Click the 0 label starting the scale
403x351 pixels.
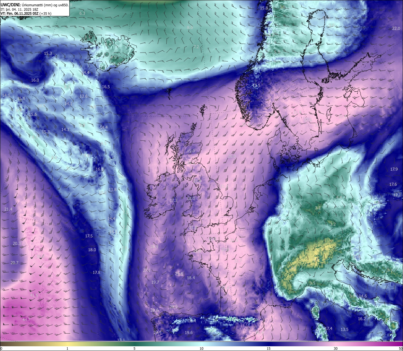[x=1, y=348]
